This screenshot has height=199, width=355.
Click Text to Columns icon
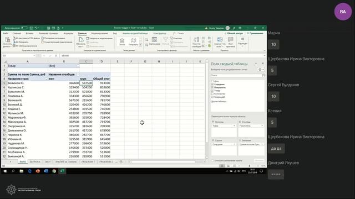(x=196, y=40)
